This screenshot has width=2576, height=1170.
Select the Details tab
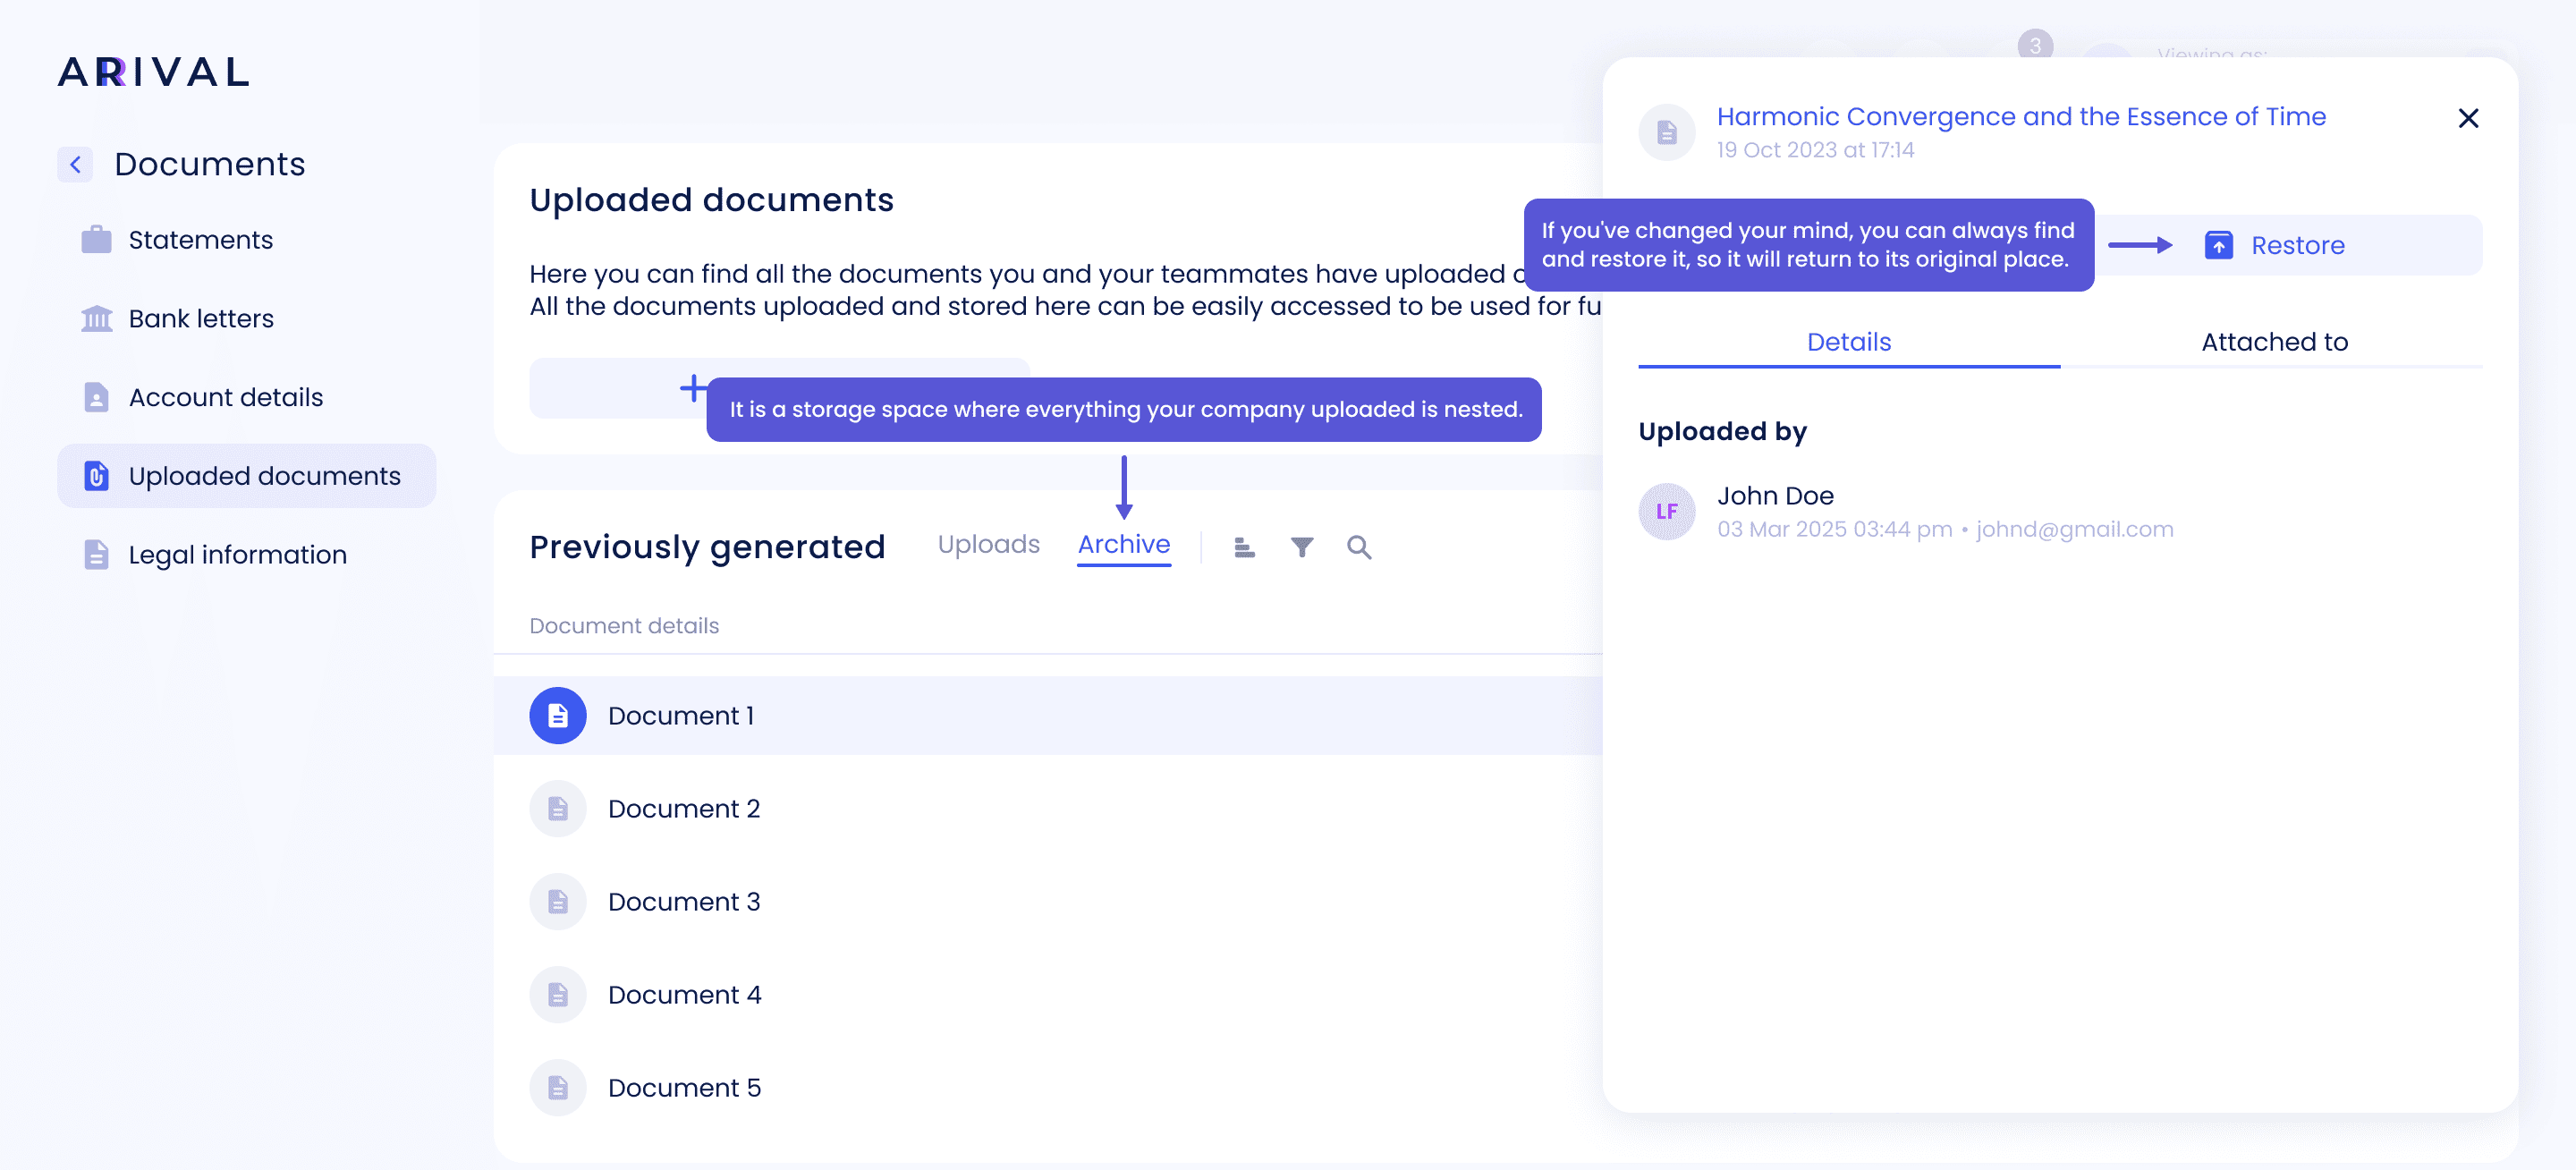point(1848,342)
